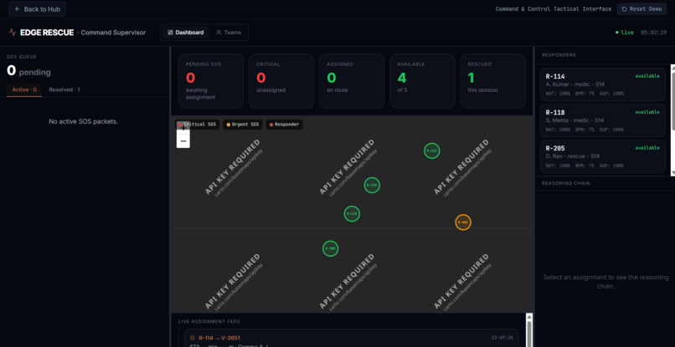Click the assignment feed scroll-up arrow

(529, 317)
